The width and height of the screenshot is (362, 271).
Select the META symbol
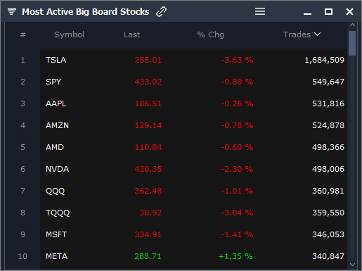(x=56, y=256)
